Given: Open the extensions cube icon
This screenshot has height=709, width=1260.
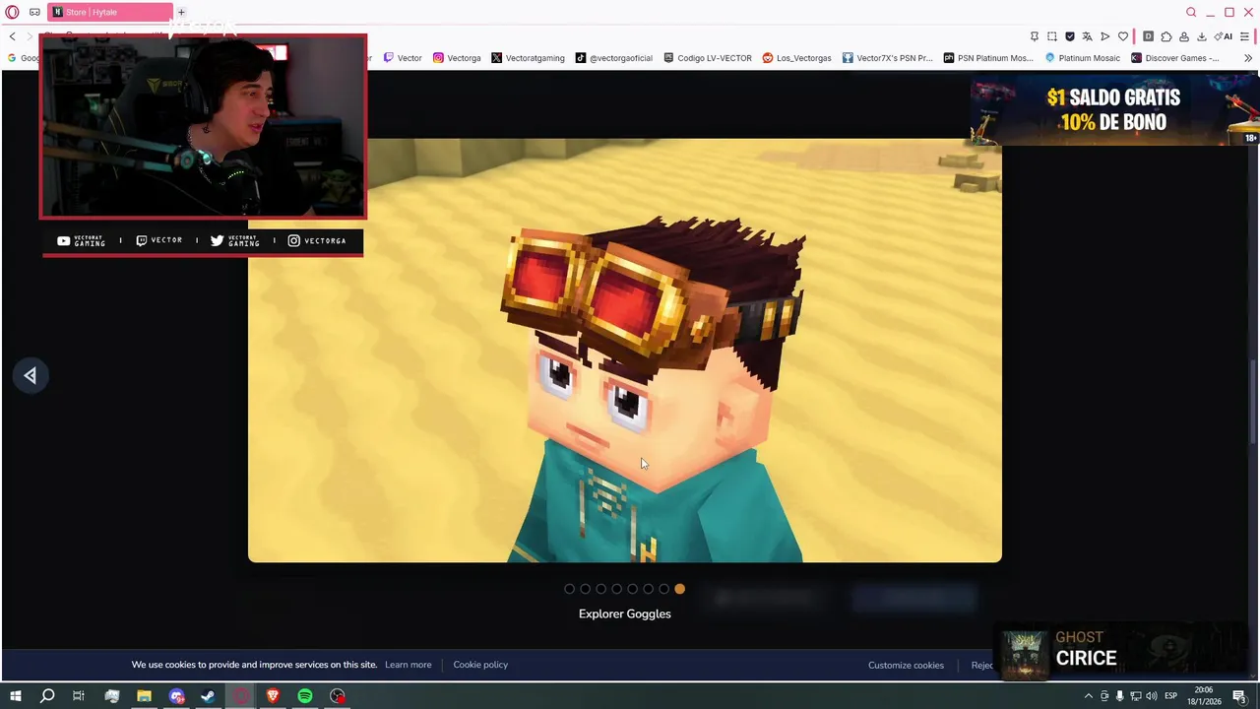Looking at the screenshot, I should 1165,36.
